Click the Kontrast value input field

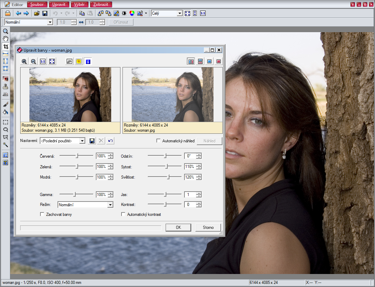point(190,205)
